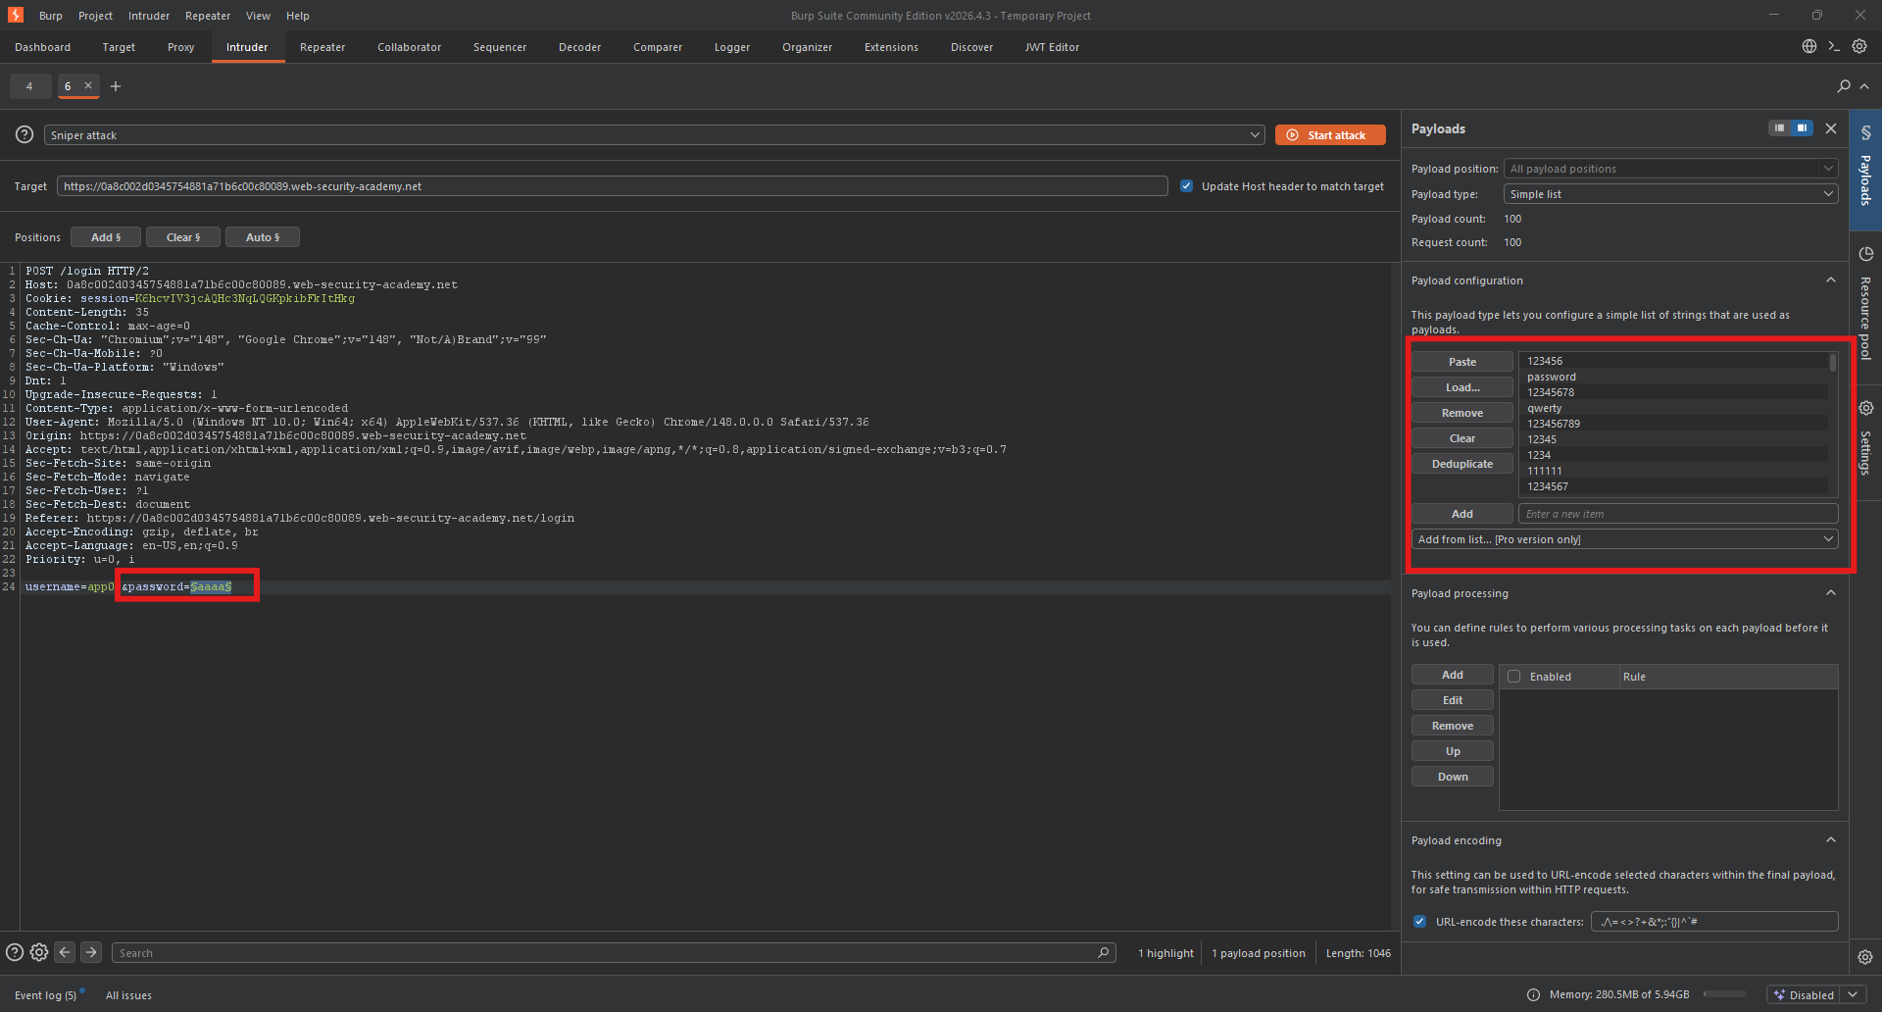Open the Payload position dropdown
Screen dimensions: 1882x1012
[1671, 169]
